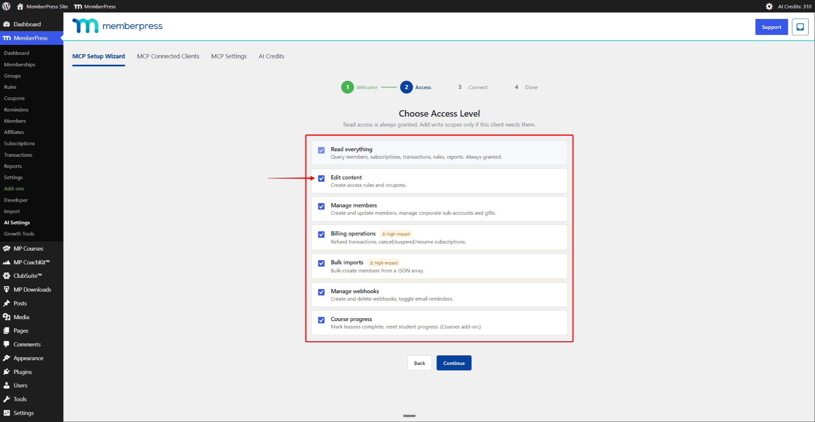Uncheck the Bulk imports checkbox
Image resolution: width=815 pixels, height=422 pixels.
tap(321, 263)
